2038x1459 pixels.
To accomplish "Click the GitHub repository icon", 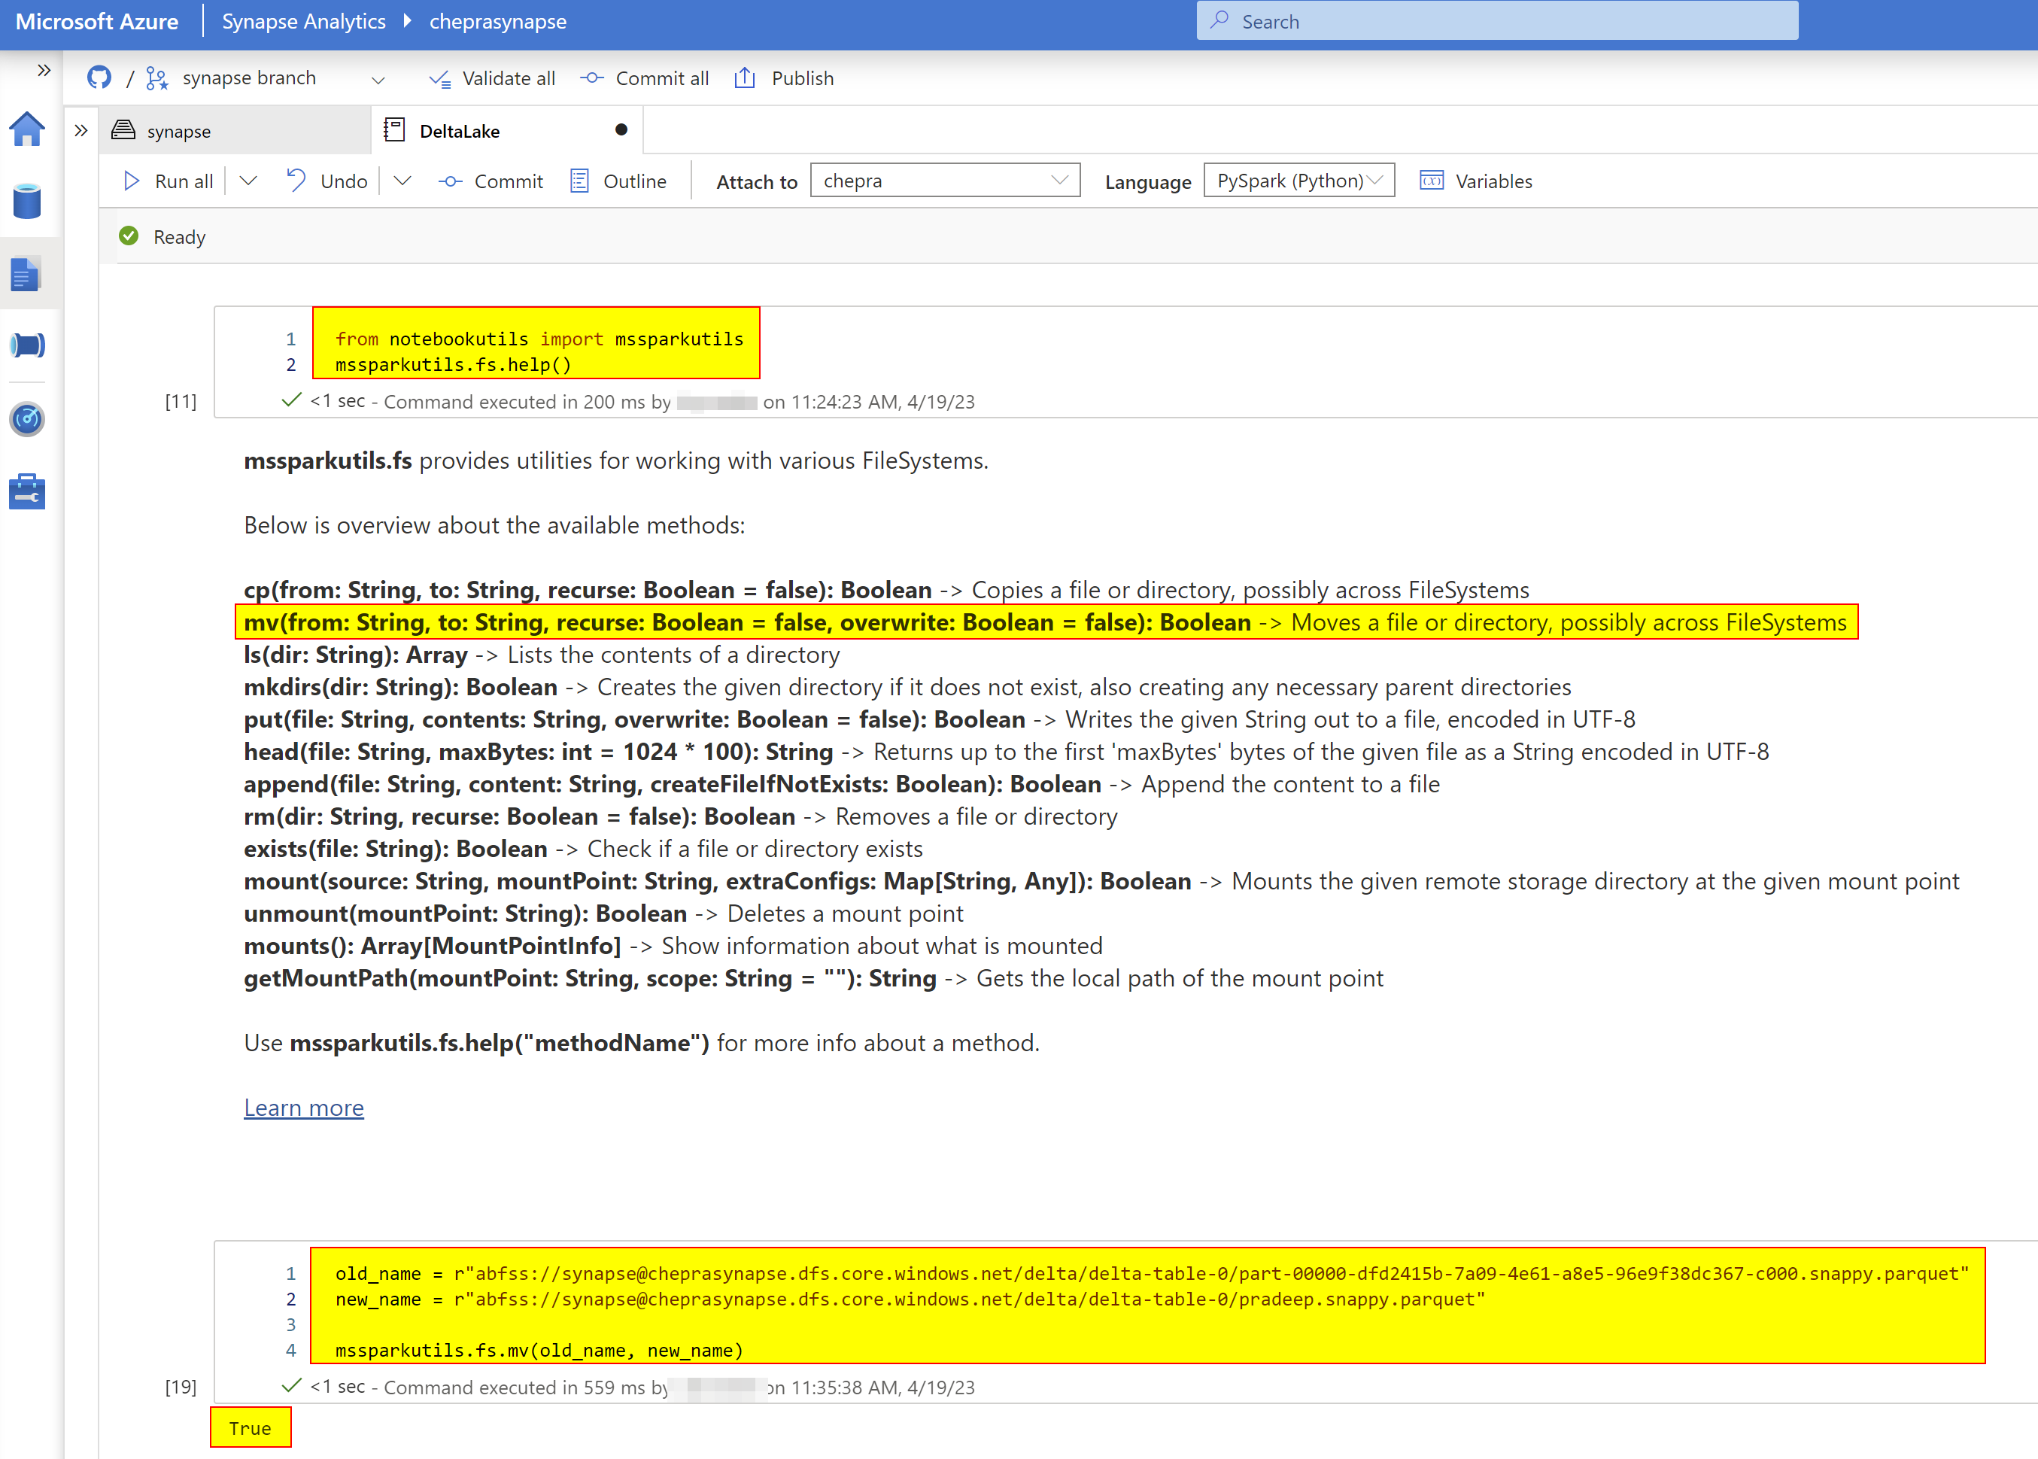I will point(100,78).
